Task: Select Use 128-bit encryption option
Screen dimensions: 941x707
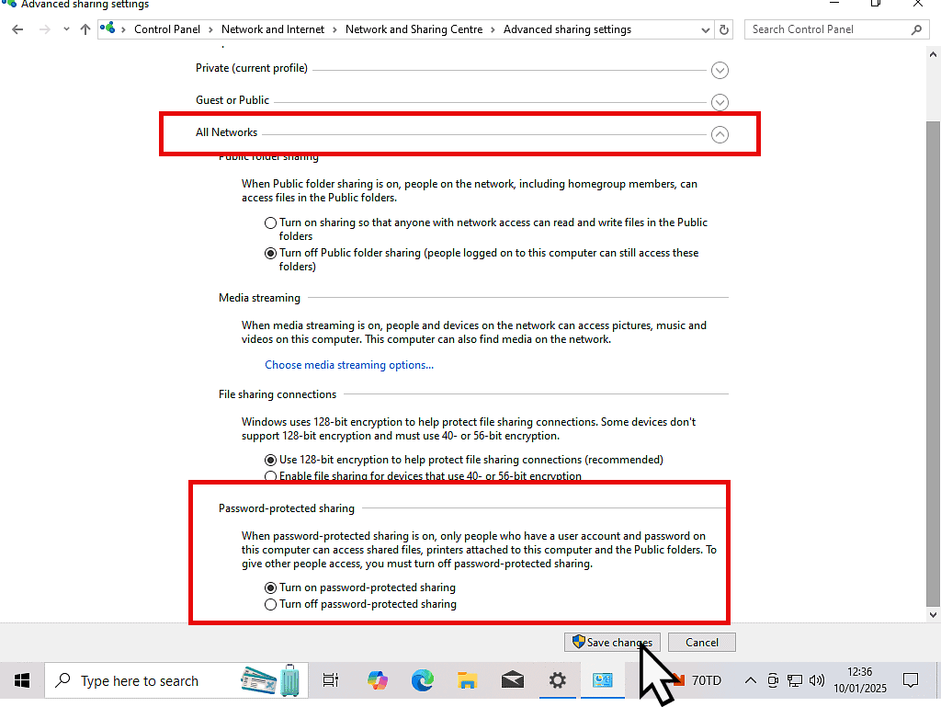Action: 270,460
